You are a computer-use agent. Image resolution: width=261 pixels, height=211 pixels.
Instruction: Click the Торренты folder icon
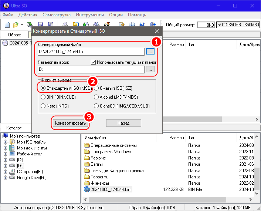87,177
